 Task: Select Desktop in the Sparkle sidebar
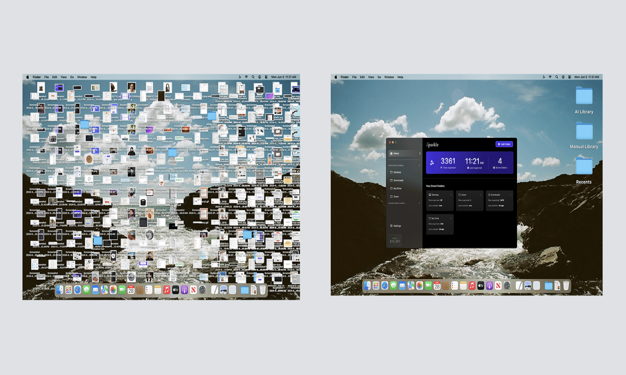click(x=397, y=172)
